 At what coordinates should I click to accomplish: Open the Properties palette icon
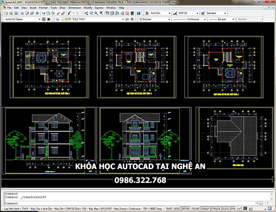pyautogui.click(x=107, y=13)
